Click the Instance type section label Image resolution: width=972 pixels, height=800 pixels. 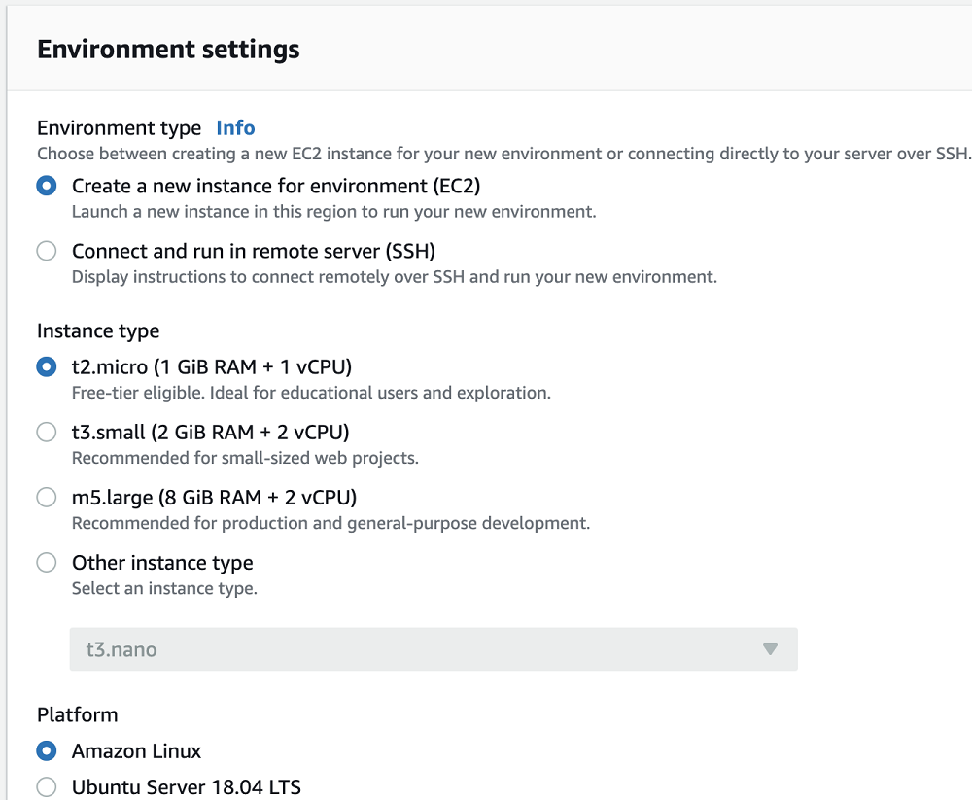click(x=98, y=331)
